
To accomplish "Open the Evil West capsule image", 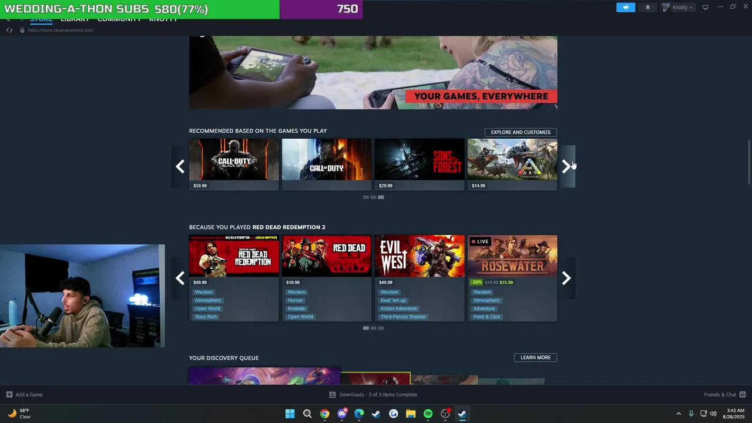I will (419, 256).
